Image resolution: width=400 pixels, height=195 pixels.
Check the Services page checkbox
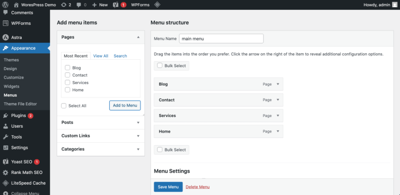point(67,82)
